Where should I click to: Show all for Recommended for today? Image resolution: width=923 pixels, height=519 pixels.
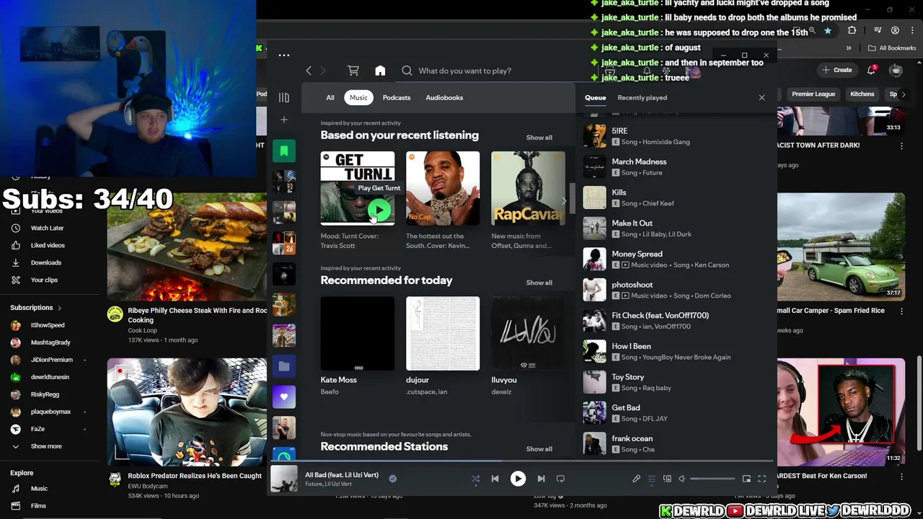point(539,283)
